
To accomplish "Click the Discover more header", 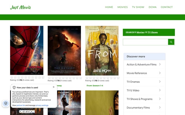I will click(145, 57).
